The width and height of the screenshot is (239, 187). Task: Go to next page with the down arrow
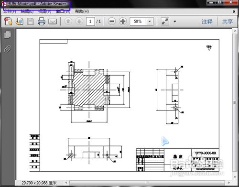(x=79, y=21)
